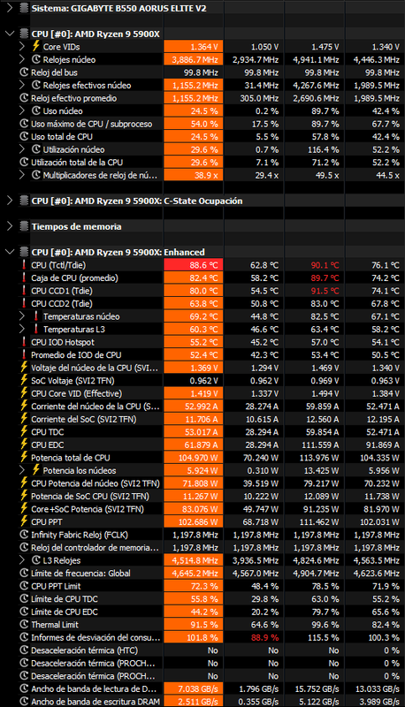
Task: Click clock icon of Límite de frecuencia: Global
Action: click(x=24, y=573)
